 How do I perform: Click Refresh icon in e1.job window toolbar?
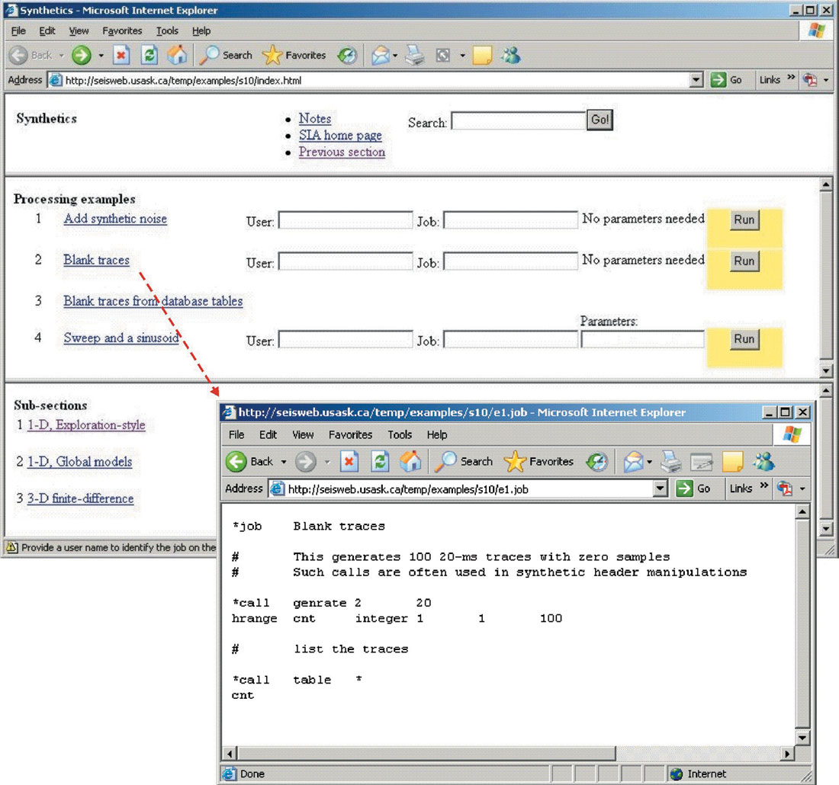click(x=380, y=462)
